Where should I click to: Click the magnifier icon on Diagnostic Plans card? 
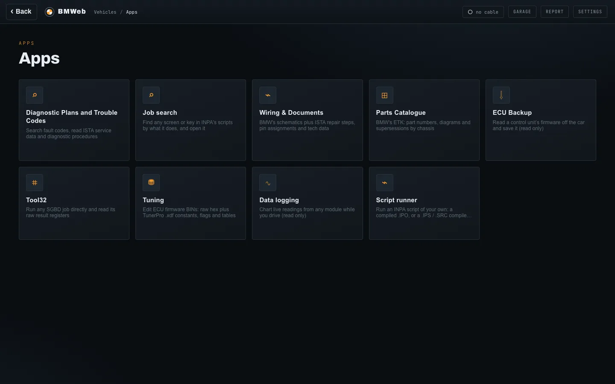point(35,95)
